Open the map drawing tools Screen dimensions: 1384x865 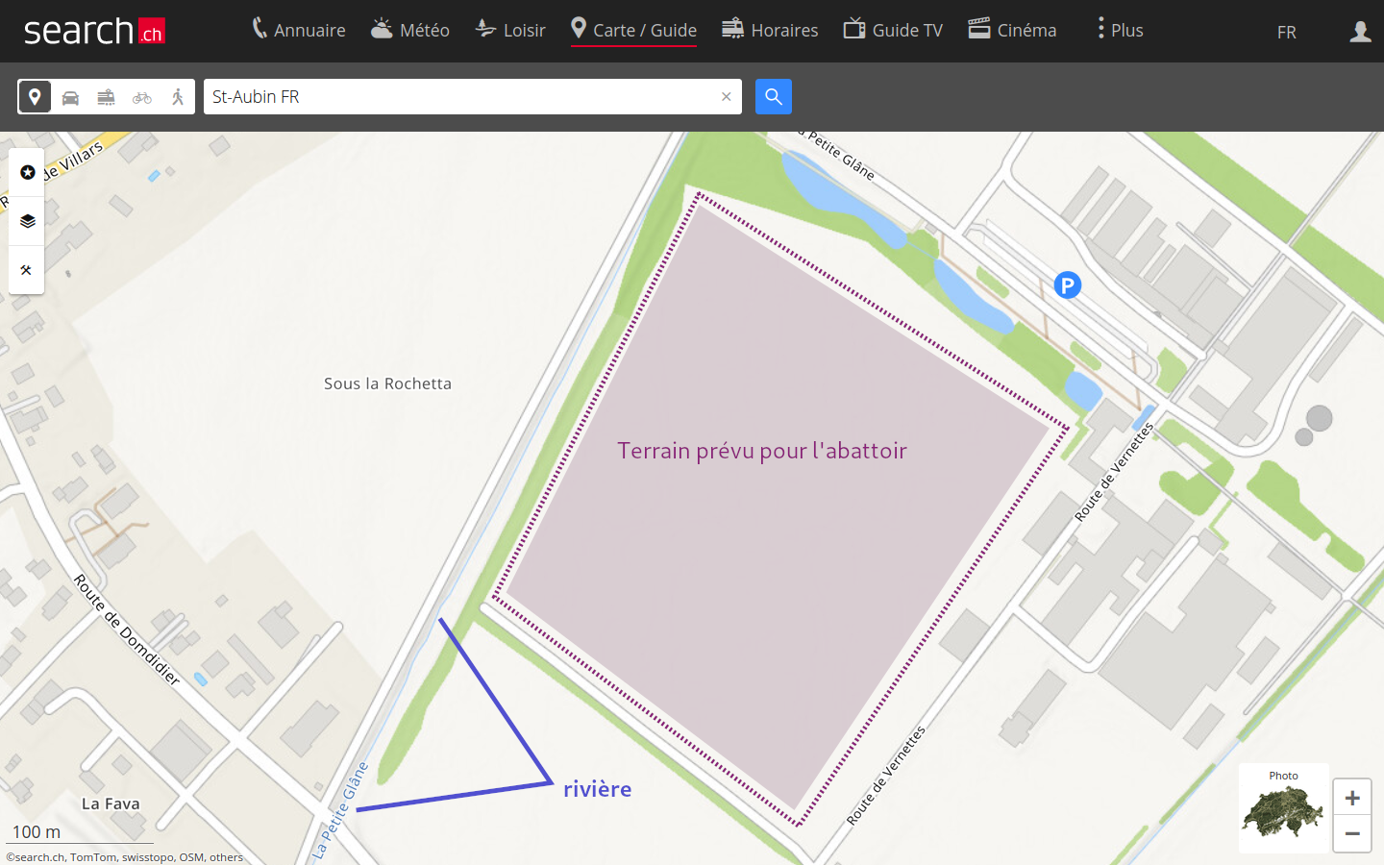[x=27, y=270]
